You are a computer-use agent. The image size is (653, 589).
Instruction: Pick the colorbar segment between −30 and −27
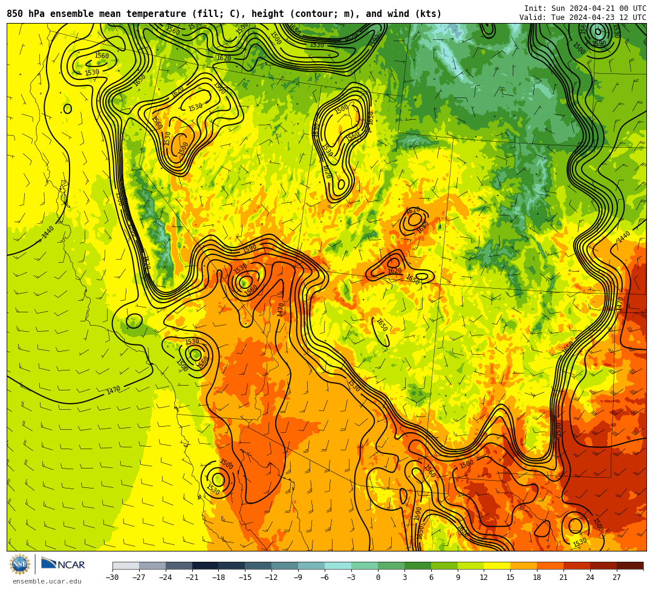pos(126,565)
